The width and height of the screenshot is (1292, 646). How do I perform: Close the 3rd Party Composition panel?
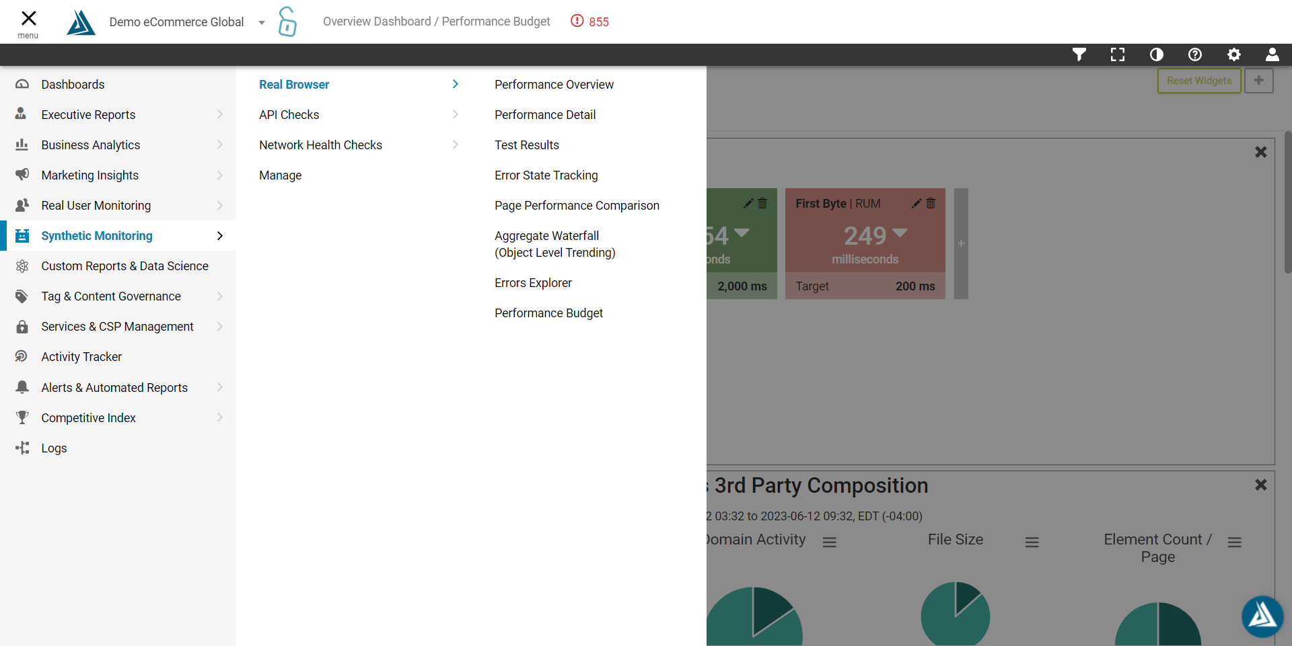click(x=1261, y=485)
